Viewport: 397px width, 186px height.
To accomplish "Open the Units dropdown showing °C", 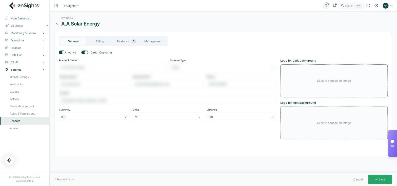I will tap(168, 117).
